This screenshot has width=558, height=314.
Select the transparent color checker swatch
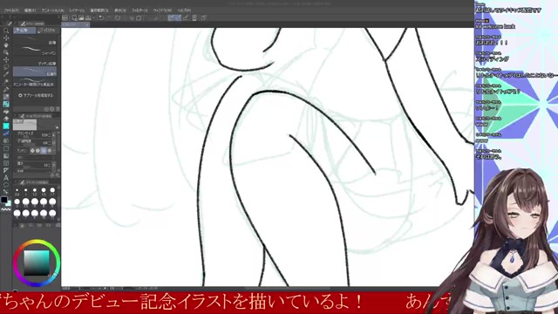click(6, 209)
